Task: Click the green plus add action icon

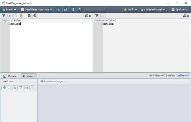Action: (4, 88)
